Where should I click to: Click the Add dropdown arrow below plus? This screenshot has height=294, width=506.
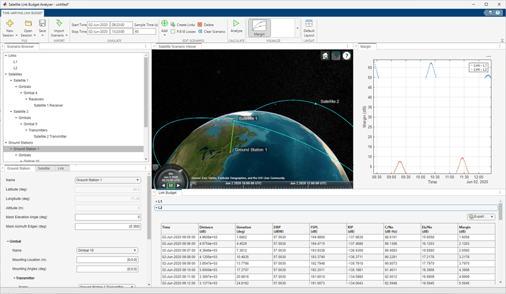coord(164,35)
